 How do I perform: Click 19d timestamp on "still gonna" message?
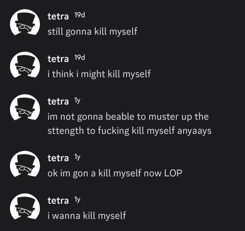[79, 16]
